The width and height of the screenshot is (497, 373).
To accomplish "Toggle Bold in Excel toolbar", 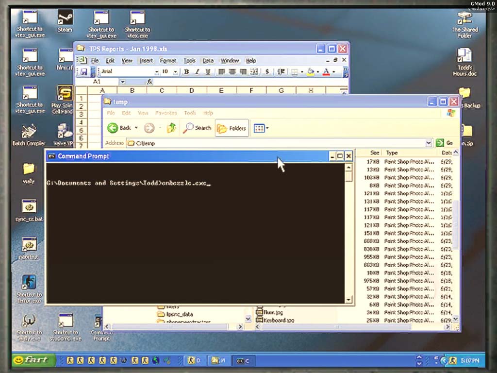I will pyautogui.click(x=187, y=72).
